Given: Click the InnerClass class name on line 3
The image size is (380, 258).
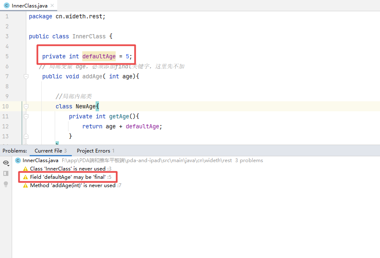Looking at the screenshot, I should point(89,36).
